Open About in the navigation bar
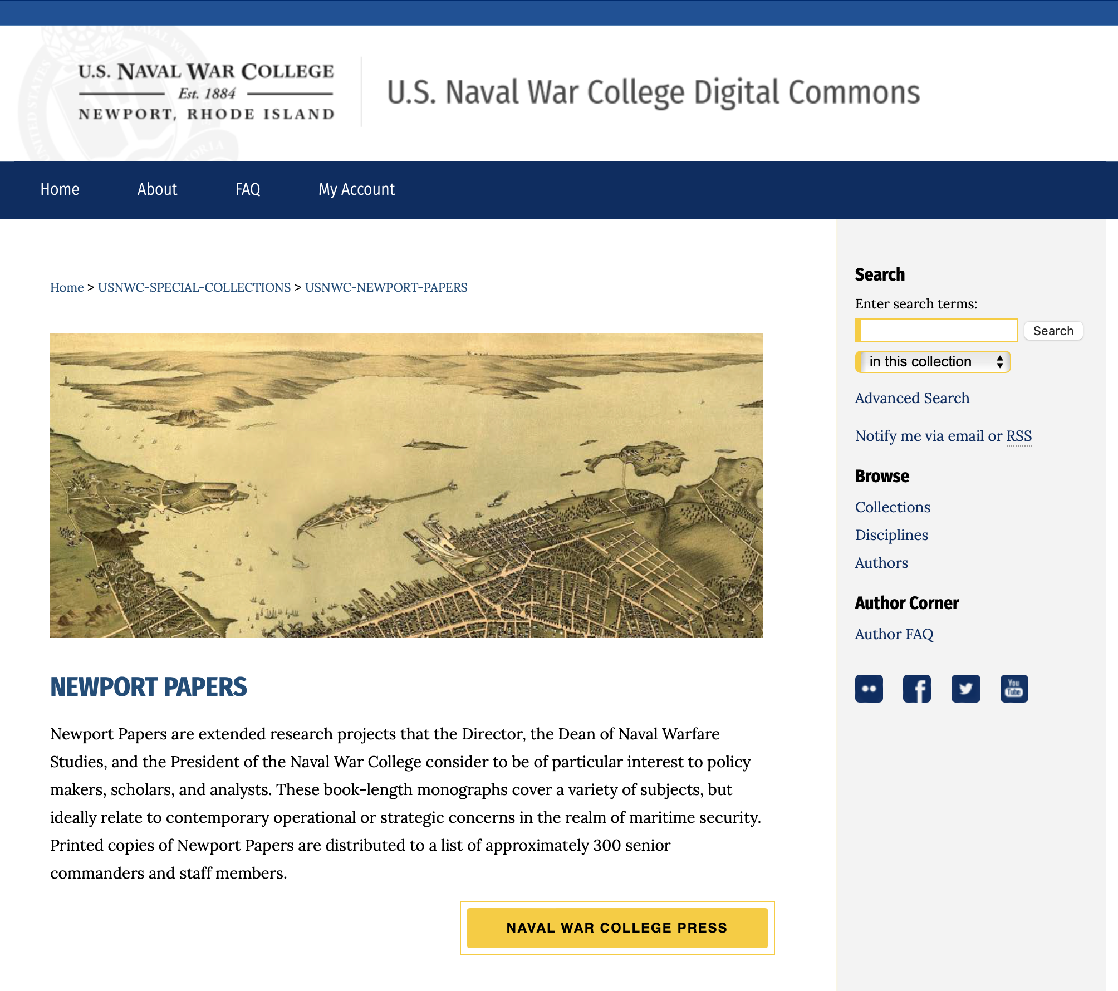This screenshot has height=991, width=1118. pyautogui.click(x=158, y=190)
